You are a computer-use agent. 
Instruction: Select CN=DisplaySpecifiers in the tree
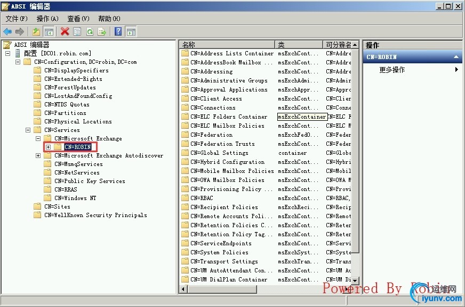tap(76, 70)
